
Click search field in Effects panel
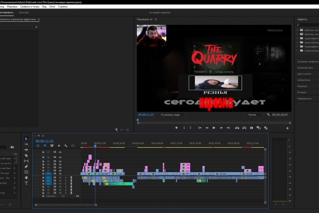(x=307, y=25)
